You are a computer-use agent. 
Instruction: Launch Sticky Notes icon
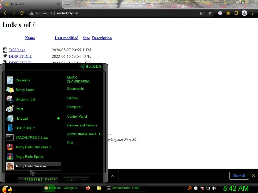coord(10,90)
